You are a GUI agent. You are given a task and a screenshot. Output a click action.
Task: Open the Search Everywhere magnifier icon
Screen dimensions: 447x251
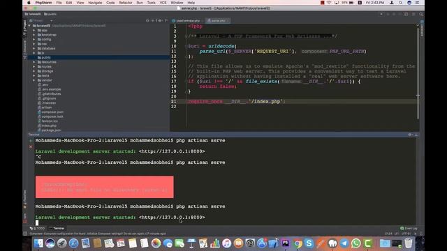(421, 14)
